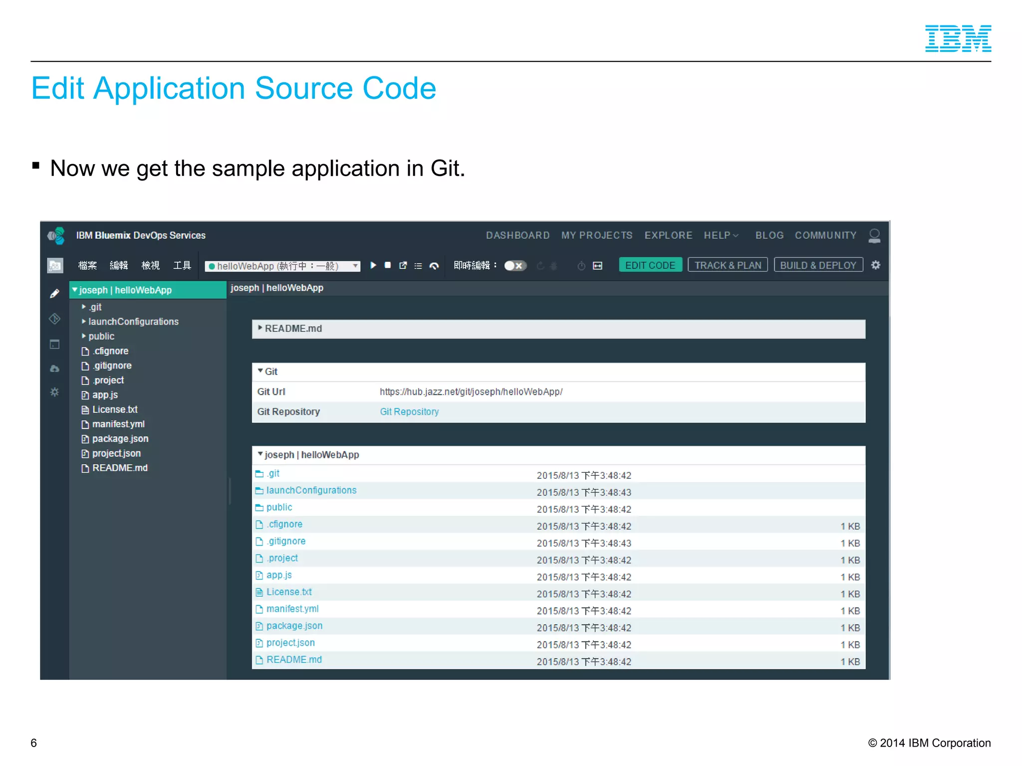
Task: Open the cloud deploy sidebar icon
Action: point(55,369)
